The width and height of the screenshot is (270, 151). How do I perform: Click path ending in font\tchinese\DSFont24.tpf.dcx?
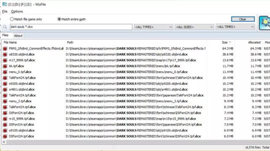tap(133, 136)
